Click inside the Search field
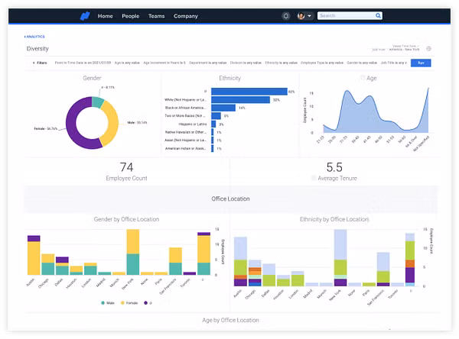The width and height of the screenshot is (459, 339). 345,15
